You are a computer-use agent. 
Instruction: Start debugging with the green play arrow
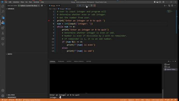coord(19,6)
